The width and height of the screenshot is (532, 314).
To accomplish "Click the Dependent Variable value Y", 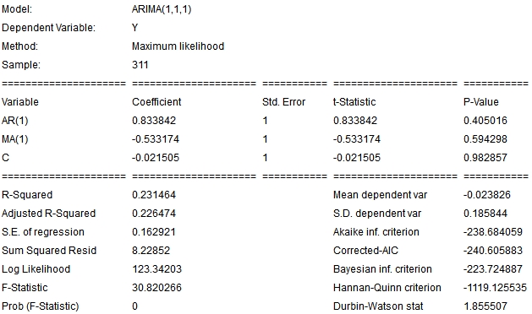I will pos(135,28).
